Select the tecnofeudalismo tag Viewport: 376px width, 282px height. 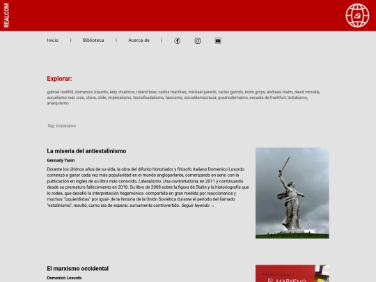[148, 97]
